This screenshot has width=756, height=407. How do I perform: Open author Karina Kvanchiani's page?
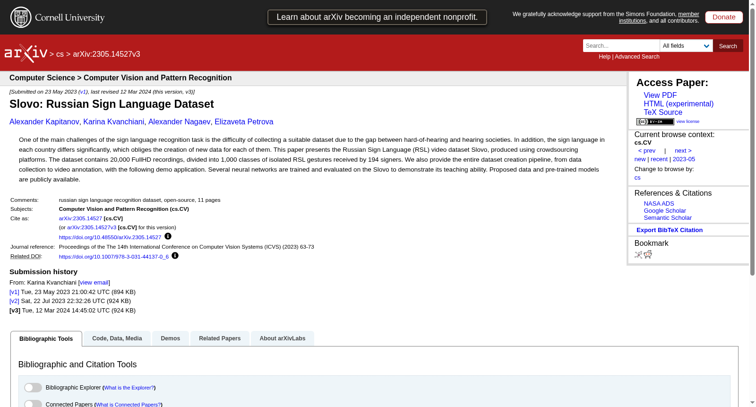114,122
